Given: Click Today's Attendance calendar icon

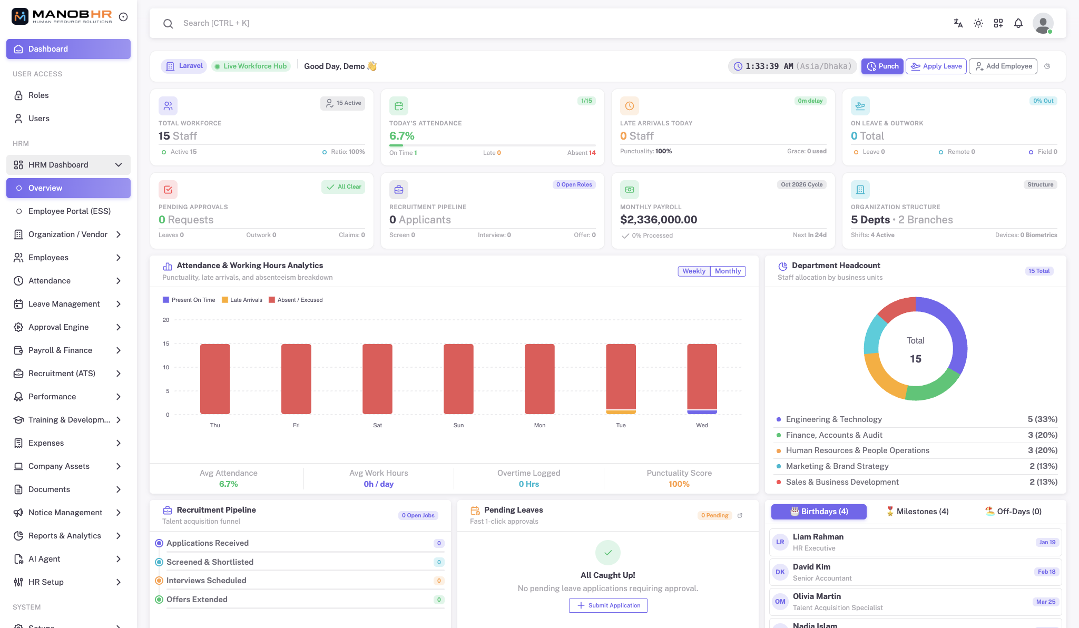Looking at the screenshot, I should click(x=399, y=106).
